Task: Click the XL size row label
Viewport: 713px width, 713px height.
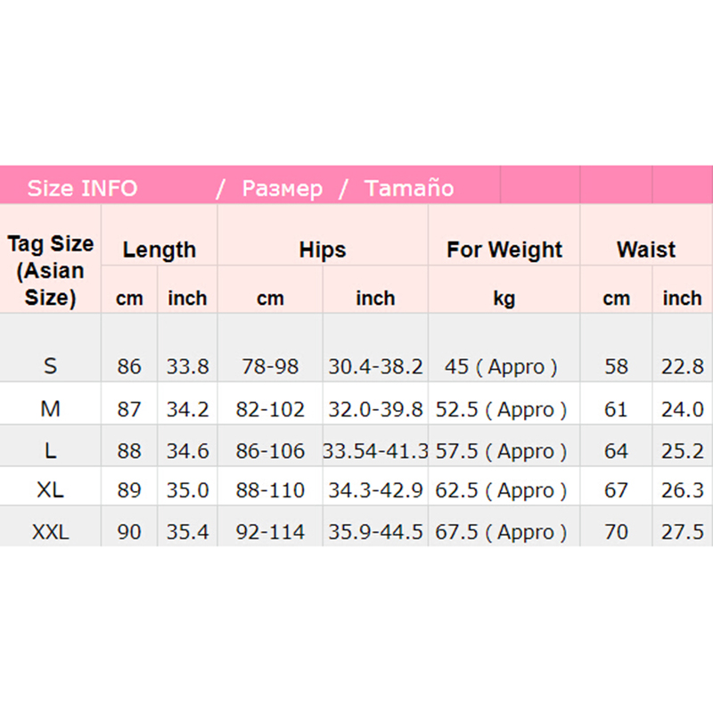Action: [x=51, y=489]
